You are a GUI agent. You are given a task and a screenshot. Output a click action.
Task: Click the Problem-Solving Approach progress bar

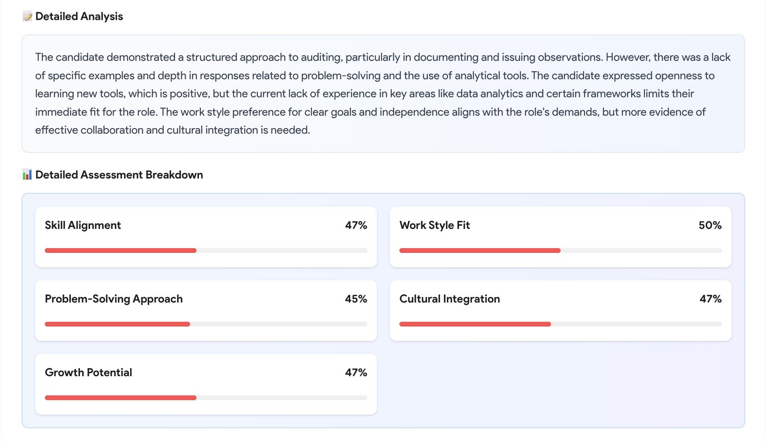(x=206, y=324)
